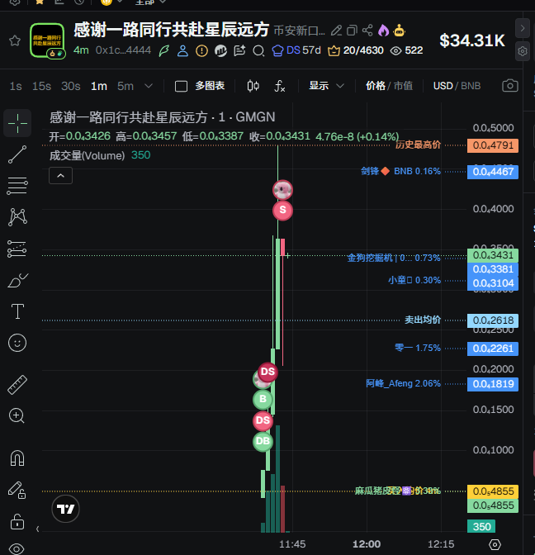Screen dimensions: 535x555
Task: Click the S sell marker on chart
Action: [x=282, y=211]
